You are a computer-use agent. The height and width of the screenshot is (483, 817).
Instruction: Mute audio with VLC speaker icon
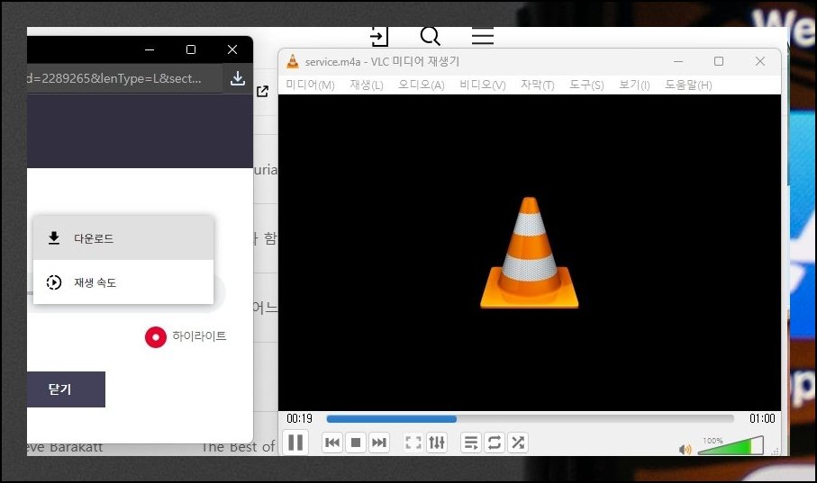coord(685,449)
